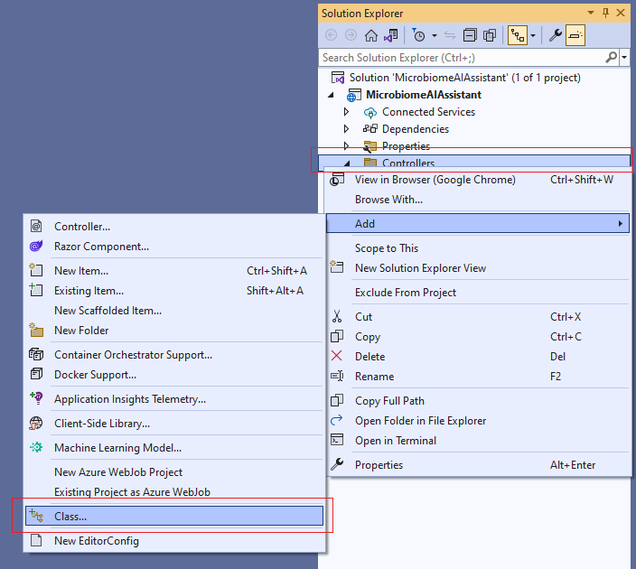Expand the Dependencies node
This screenshot has height=569, width=636.
(x=346, y=129)
